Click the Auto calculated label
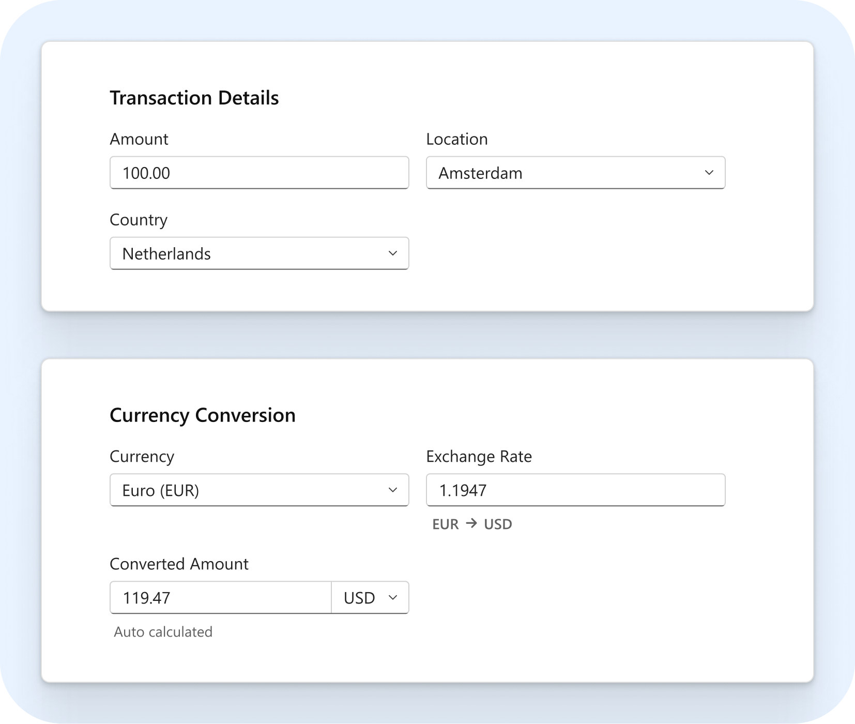The width and height of the screenshot is (855, 724). coord(163,631)
